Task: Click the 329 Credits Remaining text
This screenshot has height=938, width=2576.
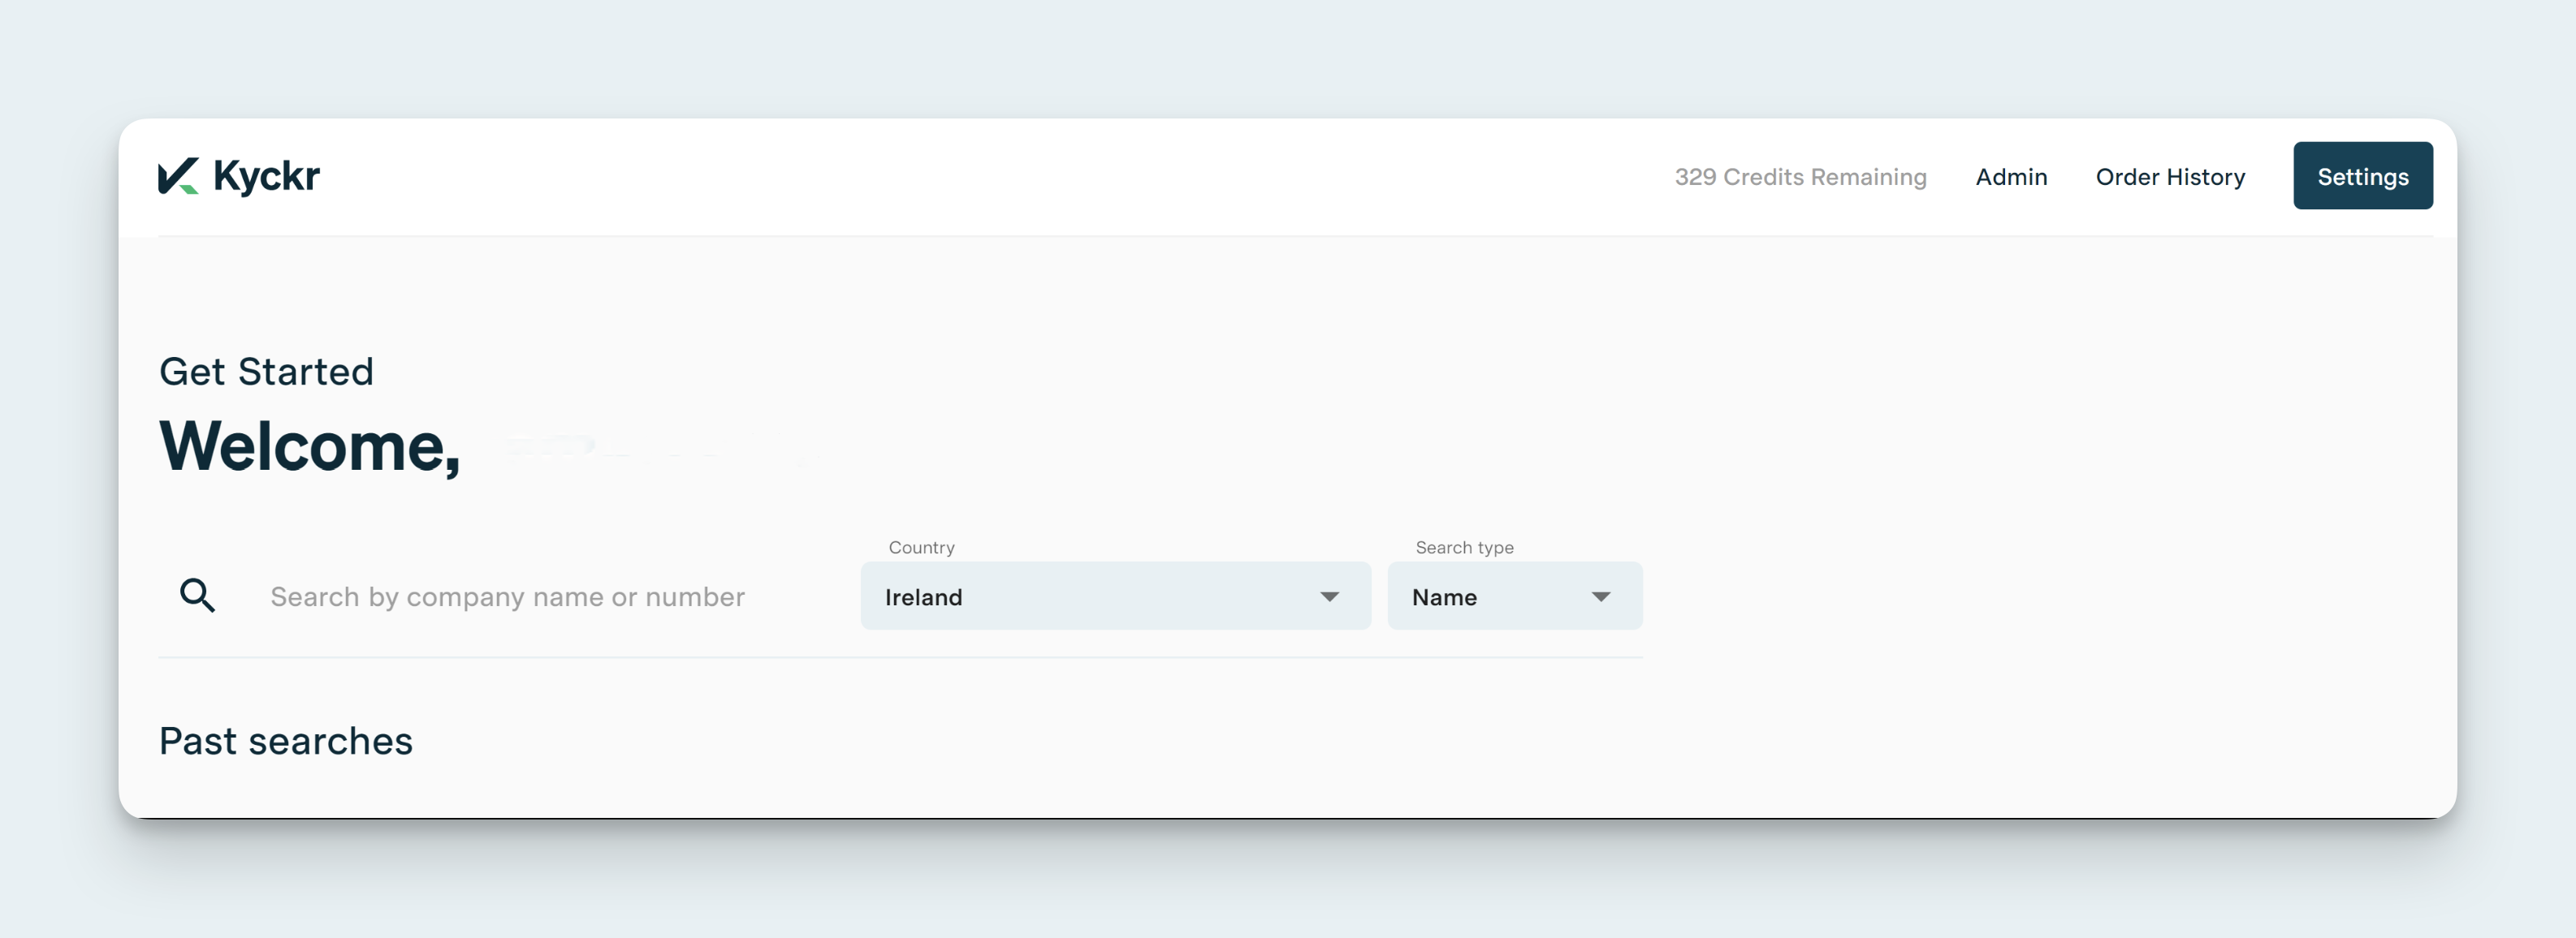Action: [x=1799, y=177]
